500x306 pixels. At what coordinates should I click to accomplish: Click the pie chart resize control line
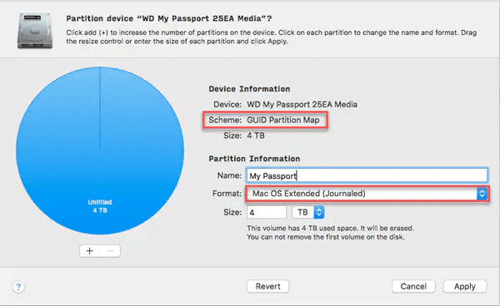(x=100, y=108)
